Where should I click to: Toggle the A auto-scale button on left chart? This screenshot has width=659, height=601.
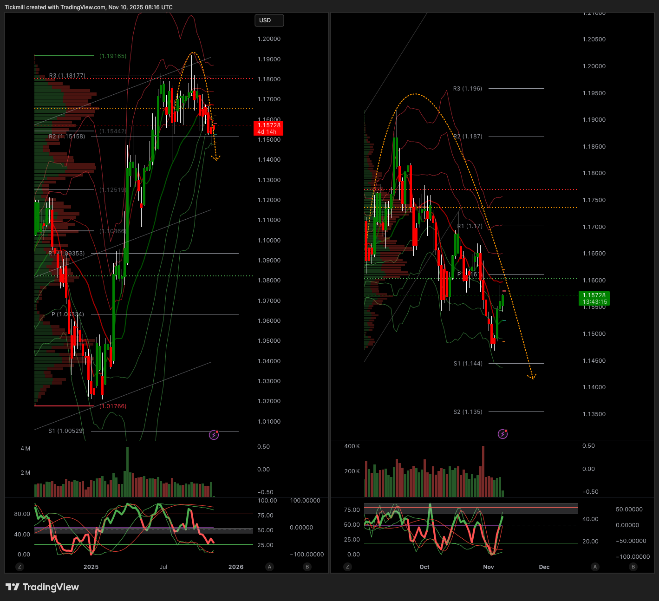(269, 567)
